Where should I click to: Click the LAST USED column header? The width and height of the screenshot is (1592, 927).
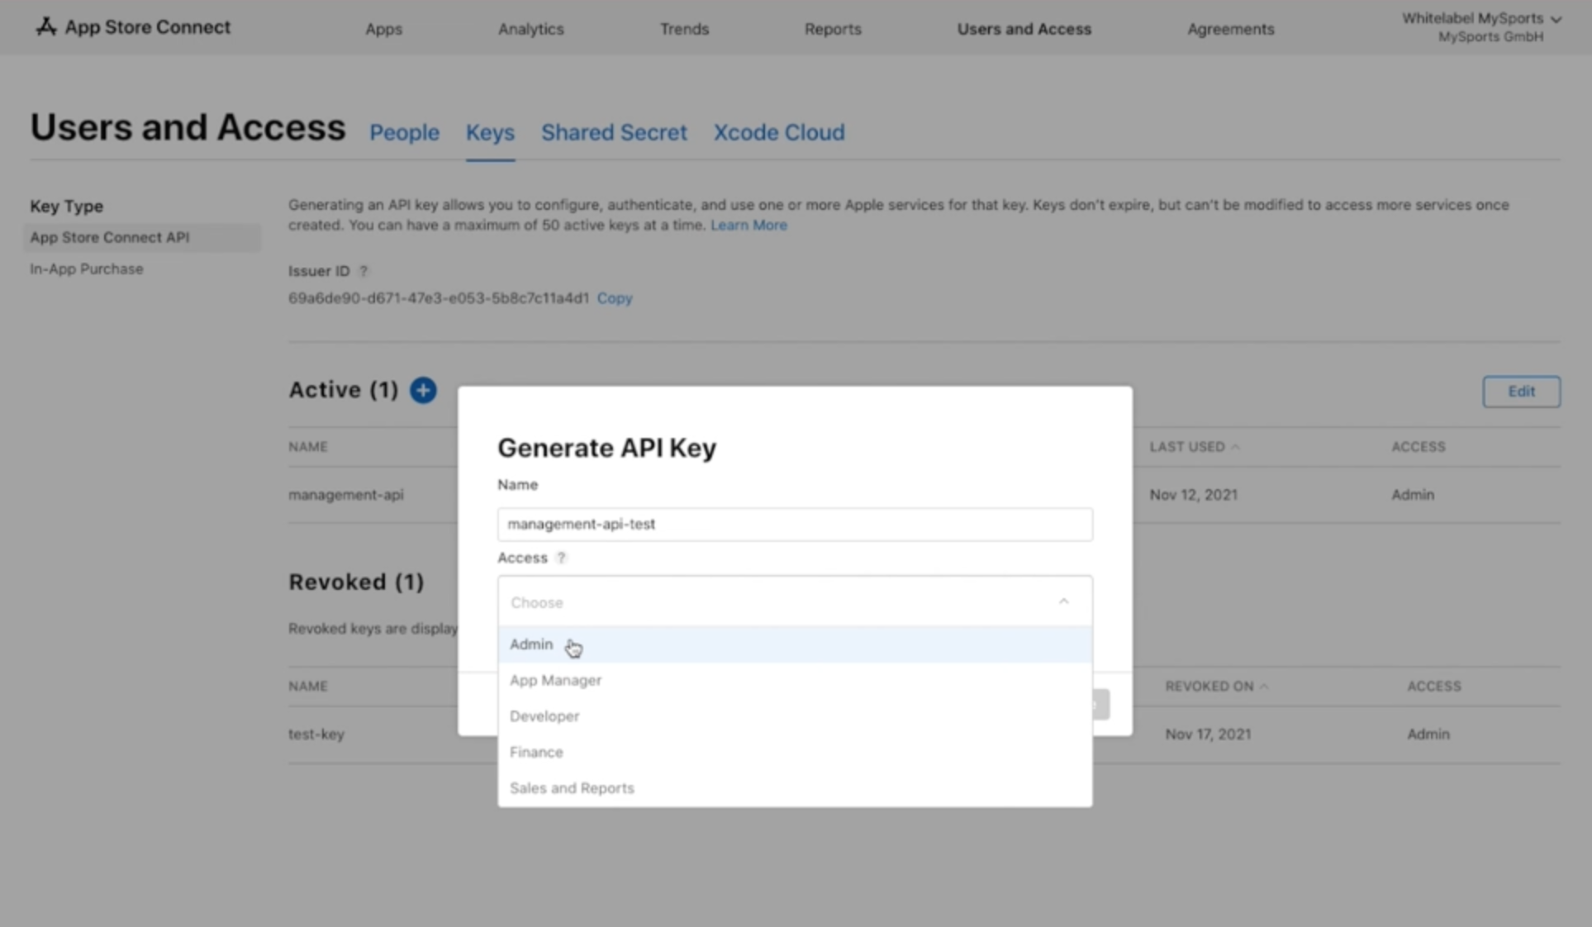click(1187, 447)
